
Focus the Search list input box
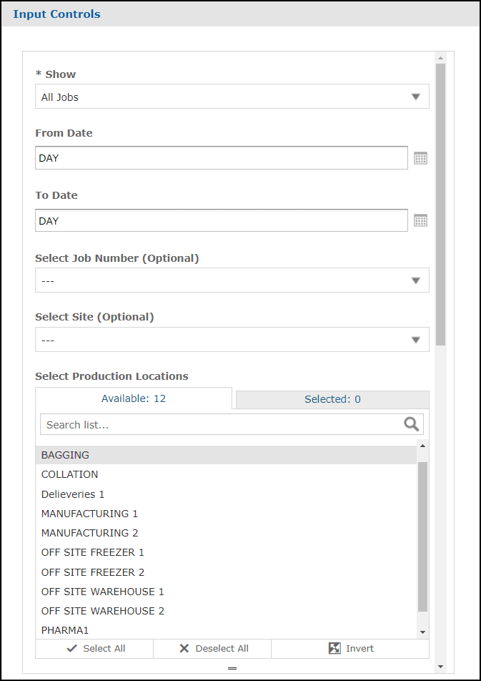coord(222,424)
